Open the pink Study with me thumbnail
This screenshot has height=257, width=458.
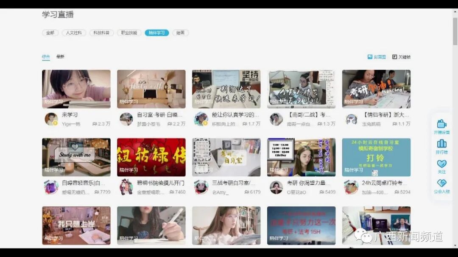[x=151, y=89]
